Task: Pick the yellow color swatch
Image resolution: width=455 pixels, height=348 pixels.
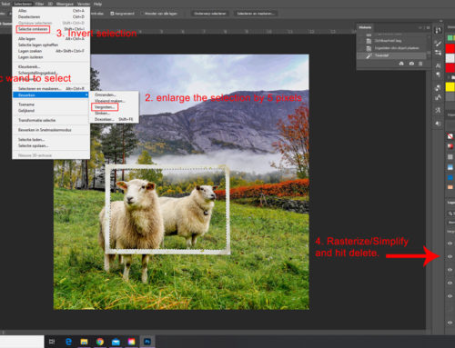Action: point(450,87)
